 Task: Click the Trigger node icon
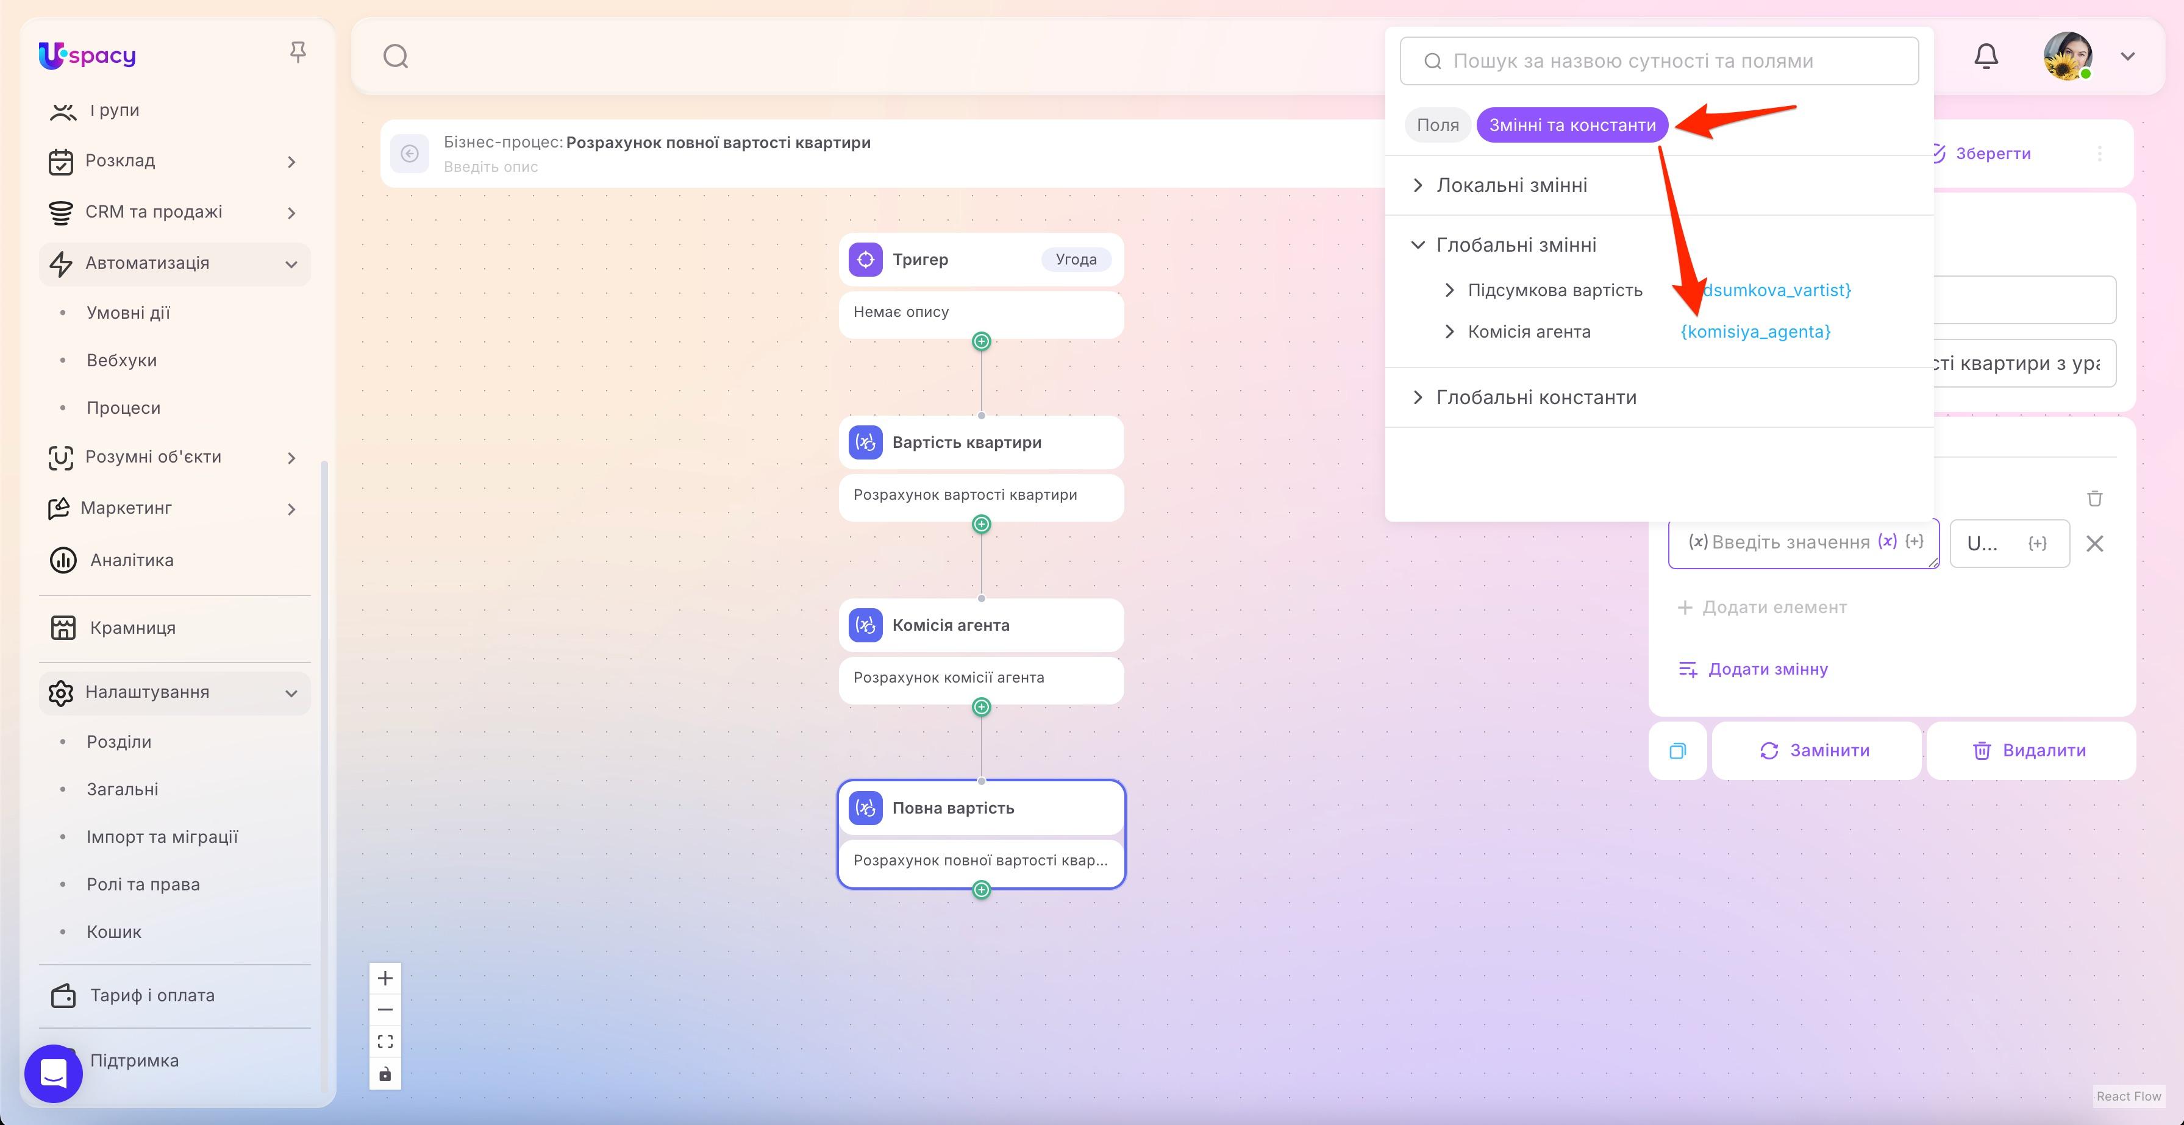[x=866, y=259]
